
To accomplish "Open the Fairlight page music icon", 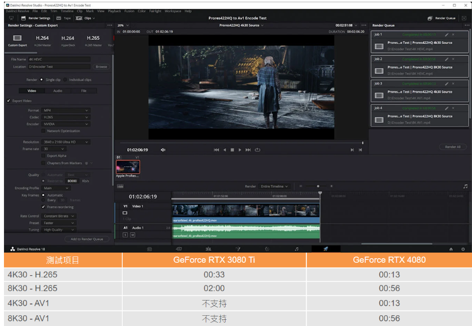I will [297, 249].
